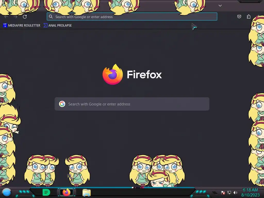The width and height of the screenshot is (264, 198).
Task: Expand the list all tabs chevron
Action: (220, 6)
